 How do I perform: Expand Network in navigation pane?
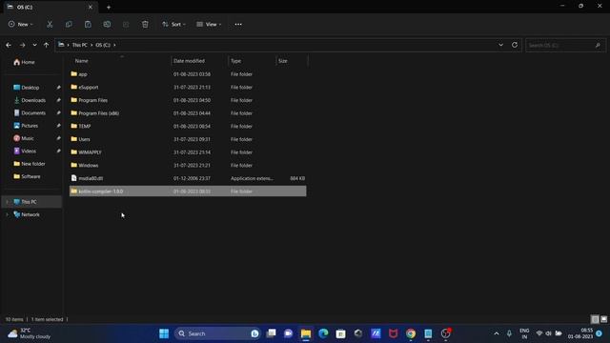coord(7,214)
